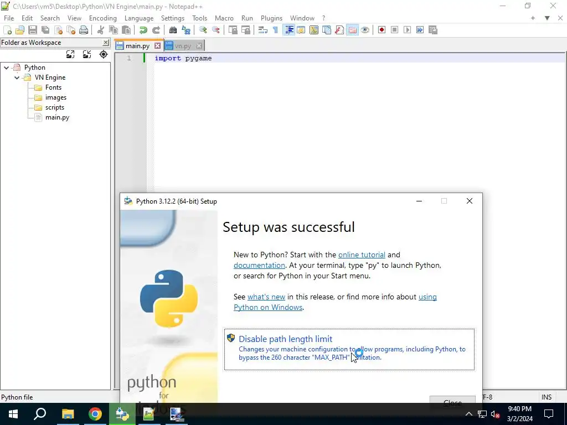Close the main.py tab with red X
Image resolution: width=567 pixels, height=425 pixels.
click(157, 46)
